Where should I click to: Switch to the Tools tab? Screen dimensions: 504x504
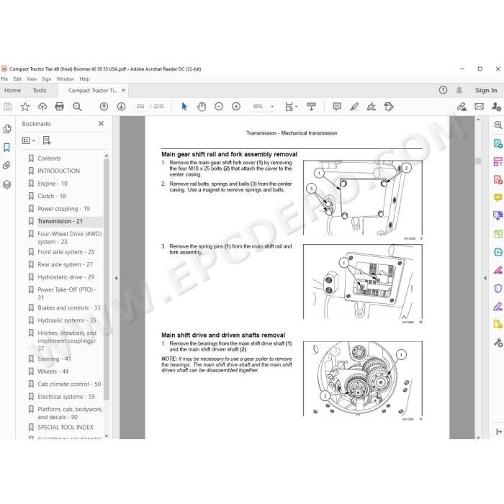click(x=39, y=90)
